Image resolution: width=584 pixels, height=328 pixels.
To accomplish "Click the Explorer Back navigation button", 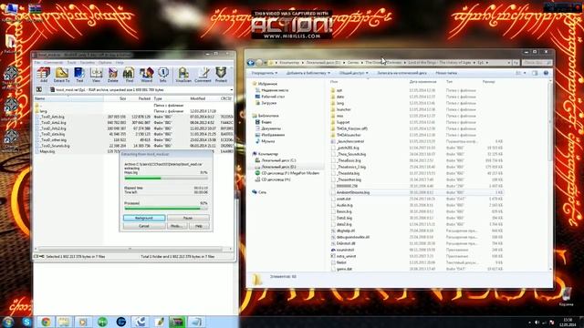I will click(251, 63).
